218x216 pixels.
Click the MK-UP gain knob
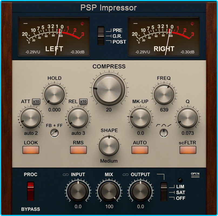[140, 118]
